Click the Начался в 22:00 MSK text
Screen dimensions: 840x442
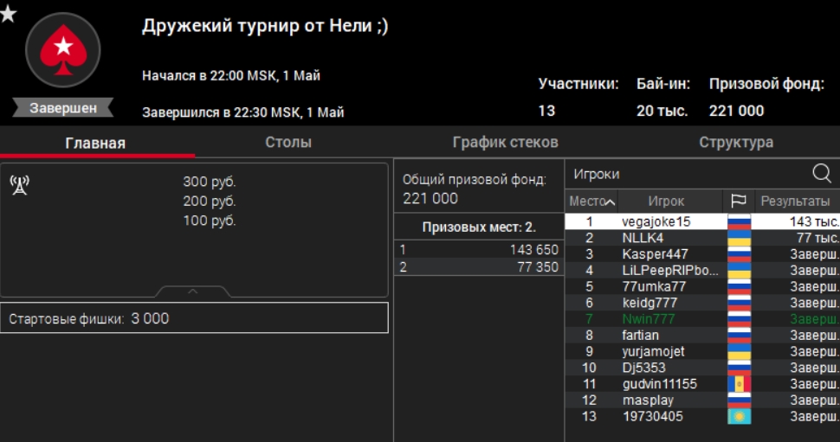coord(231,75)
